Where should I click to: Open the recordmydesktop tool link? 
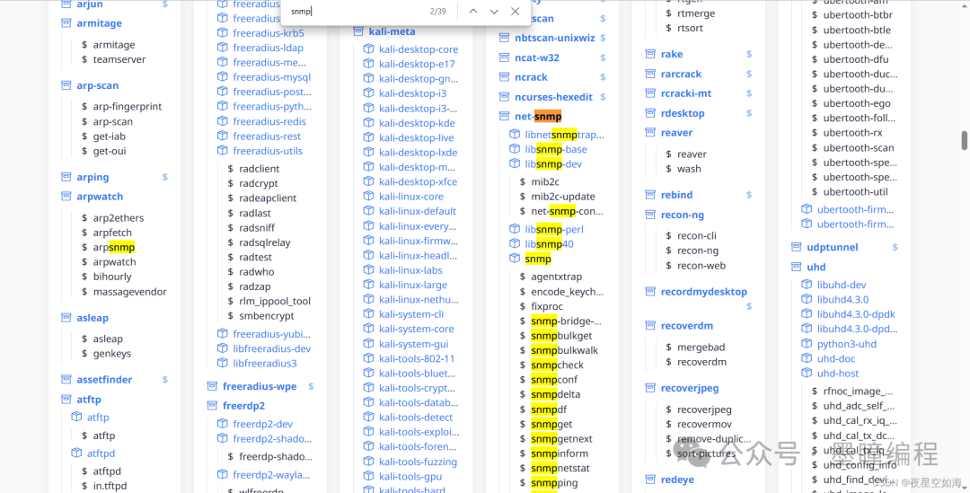point(703,291)
